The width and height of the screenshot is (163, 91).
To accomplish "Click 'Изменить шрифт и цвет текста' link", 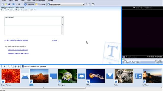I will 18,54.
